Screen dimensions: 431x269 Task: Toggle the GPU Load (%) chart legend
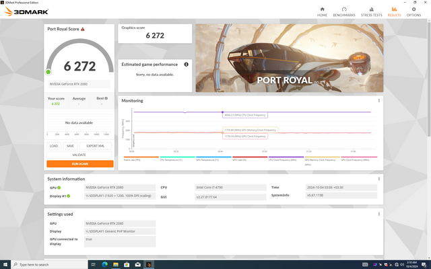(240, 161)
